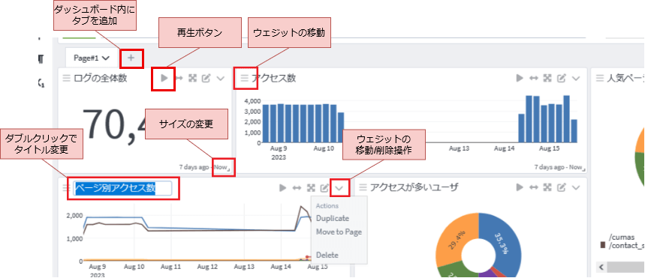Choose Delete from the Actions menu
Viewport: 645px width, 278px height.
[327, 255]
